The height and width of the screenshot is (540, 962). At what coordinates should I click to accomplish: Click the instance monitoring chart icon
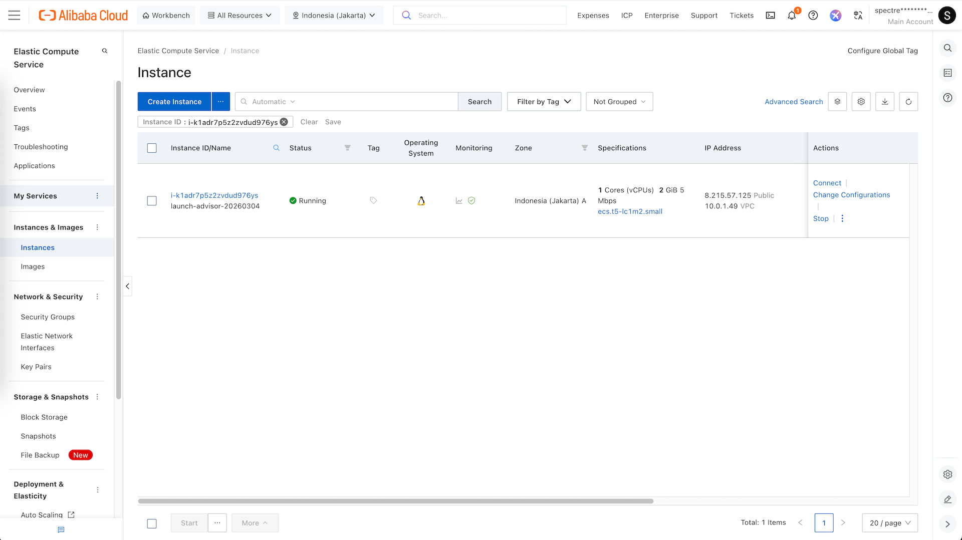tap(459, 201)
